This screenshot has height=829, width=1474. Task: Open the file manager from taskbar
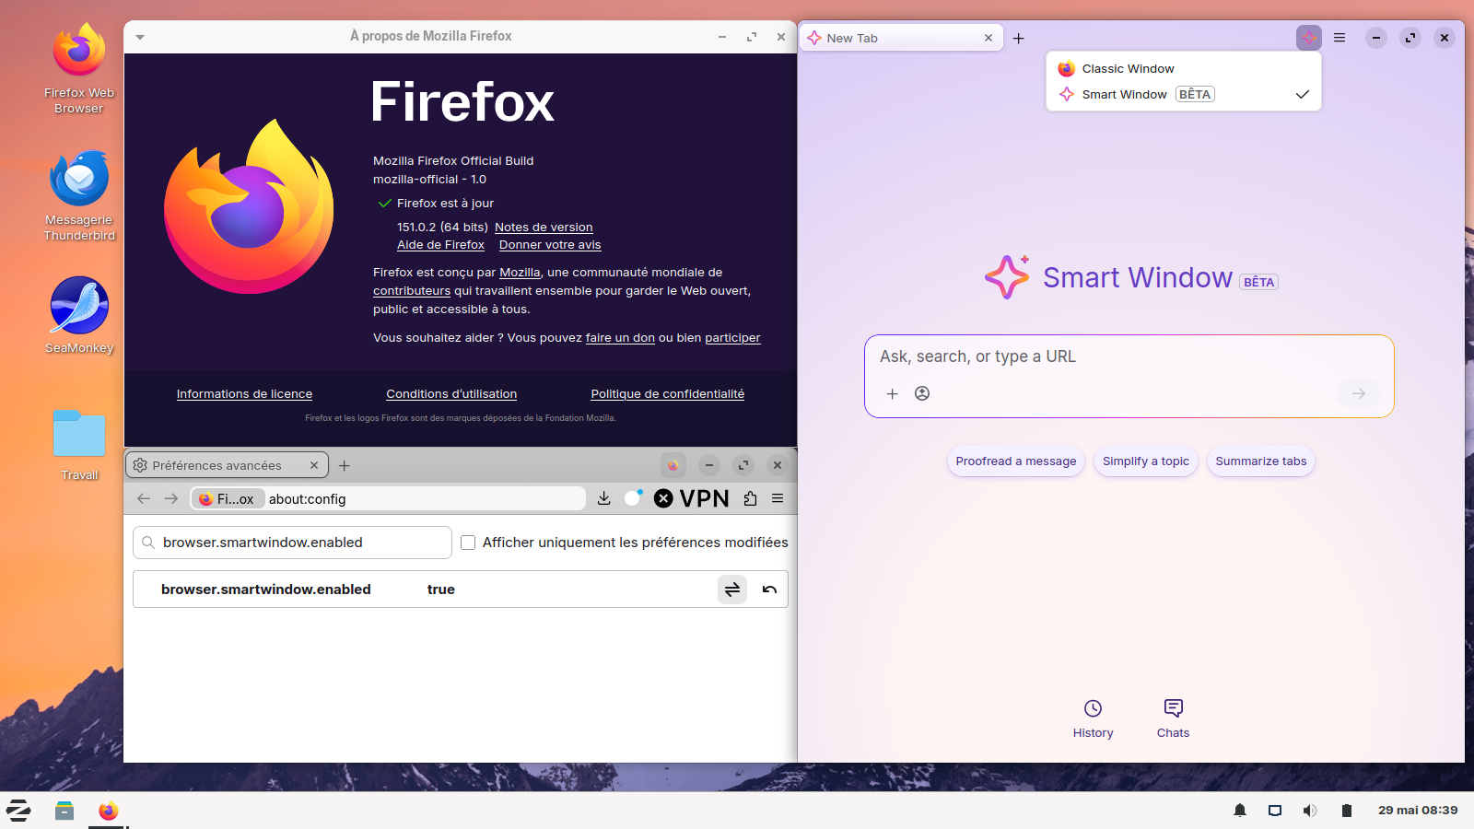tap(64, 811)
